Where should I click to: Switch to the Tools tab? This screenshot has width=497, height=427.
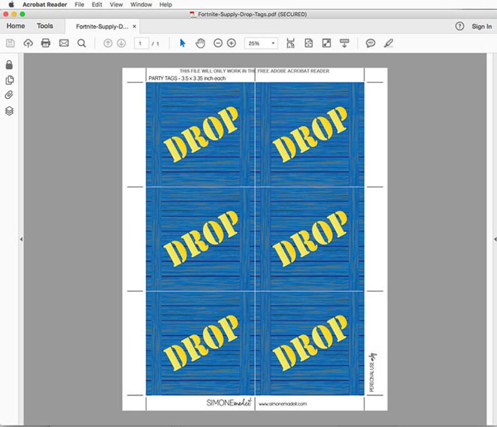click(x=44, y=26)
